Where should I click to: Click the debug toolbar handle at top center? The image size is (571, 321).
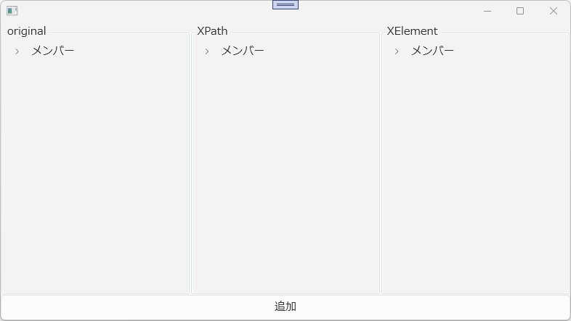(x=285, y=5)
